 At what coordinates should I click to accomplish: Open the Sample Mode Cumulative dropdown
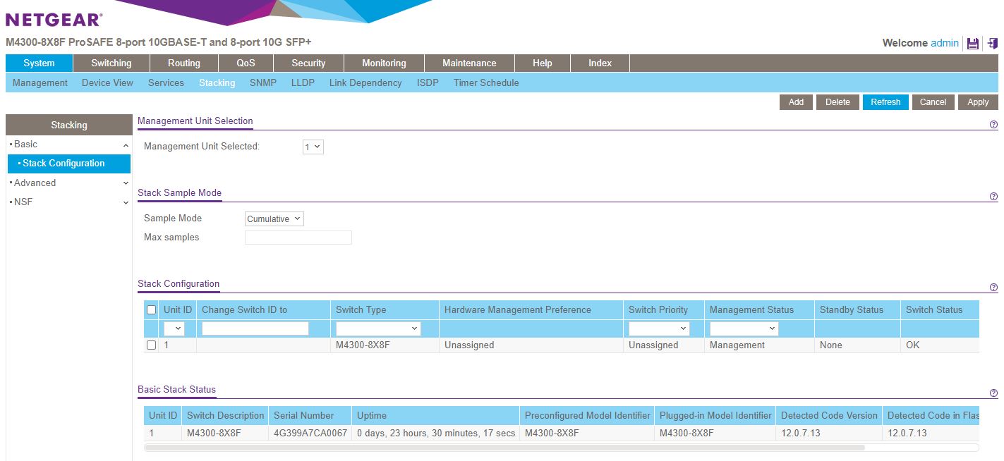point(274,219)
